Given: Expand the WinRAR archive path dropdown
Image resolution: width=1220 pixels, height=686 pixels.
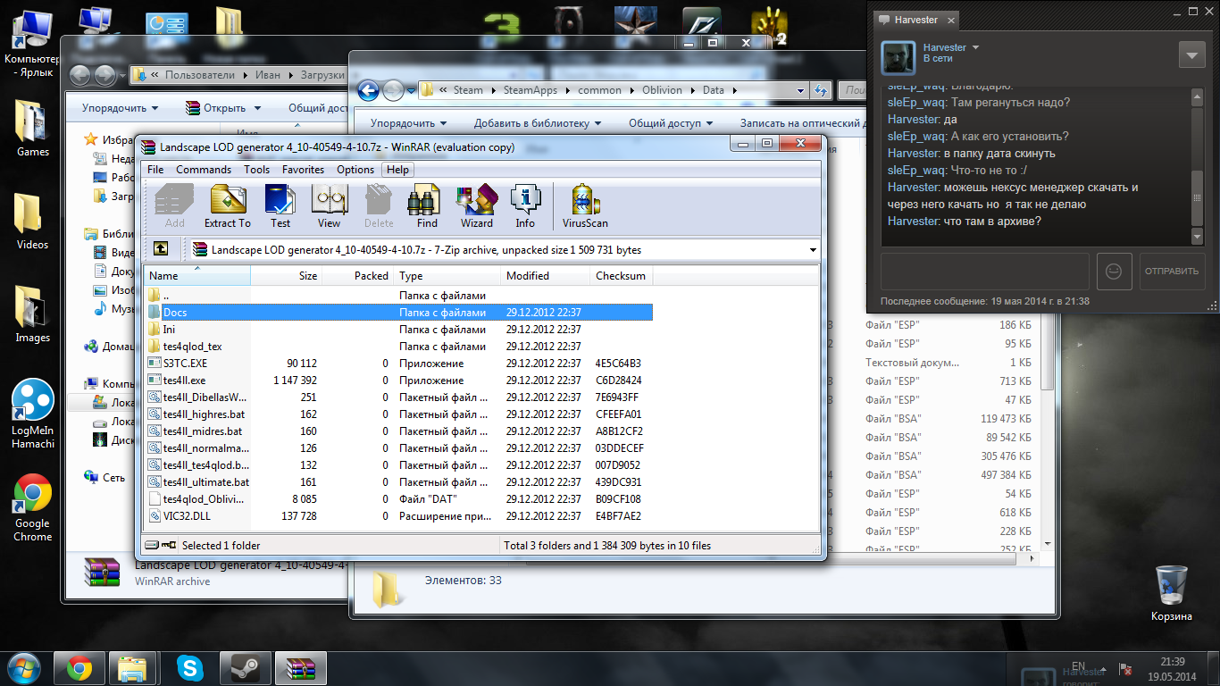Looking at the screenshot, I should tap(813, 250).
